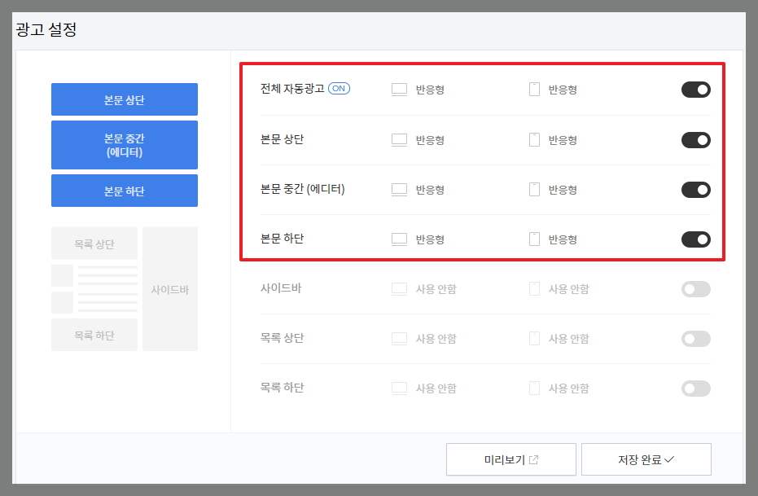The image size is (758, 496).
Task: Click the mobile icon in 본문 상단 row
Action: pos(534,140)
